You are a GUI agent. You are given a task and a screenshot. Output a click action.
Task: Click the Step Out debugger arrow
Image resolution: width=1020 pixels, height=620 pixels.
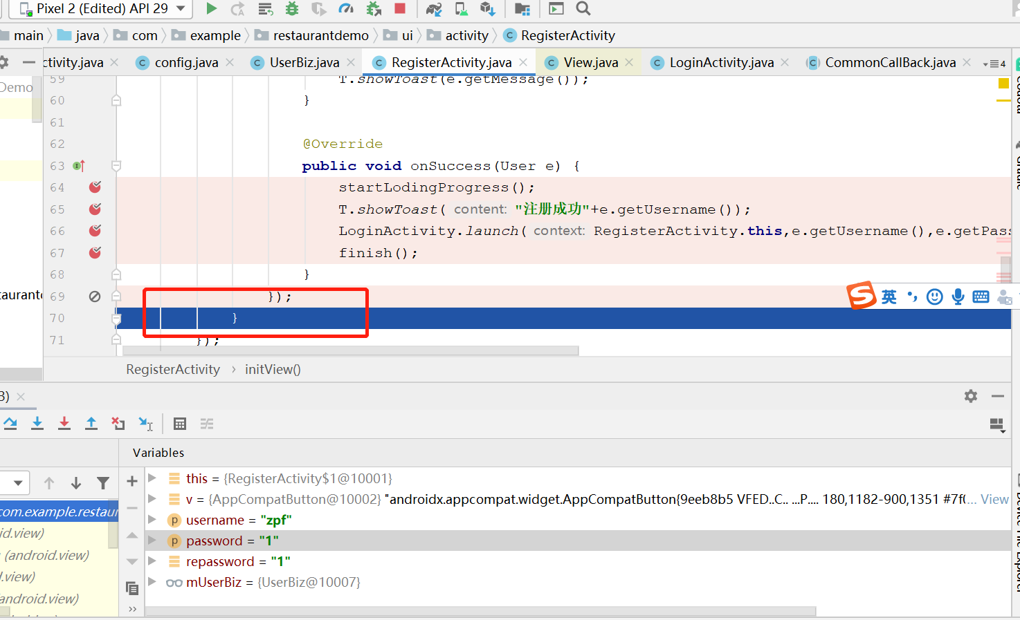point(91,424)
